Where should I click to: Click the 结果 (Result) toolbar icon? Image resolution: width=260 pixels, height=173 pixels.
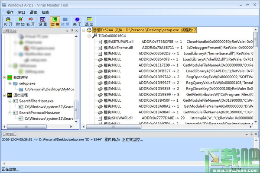coord(65,22)
